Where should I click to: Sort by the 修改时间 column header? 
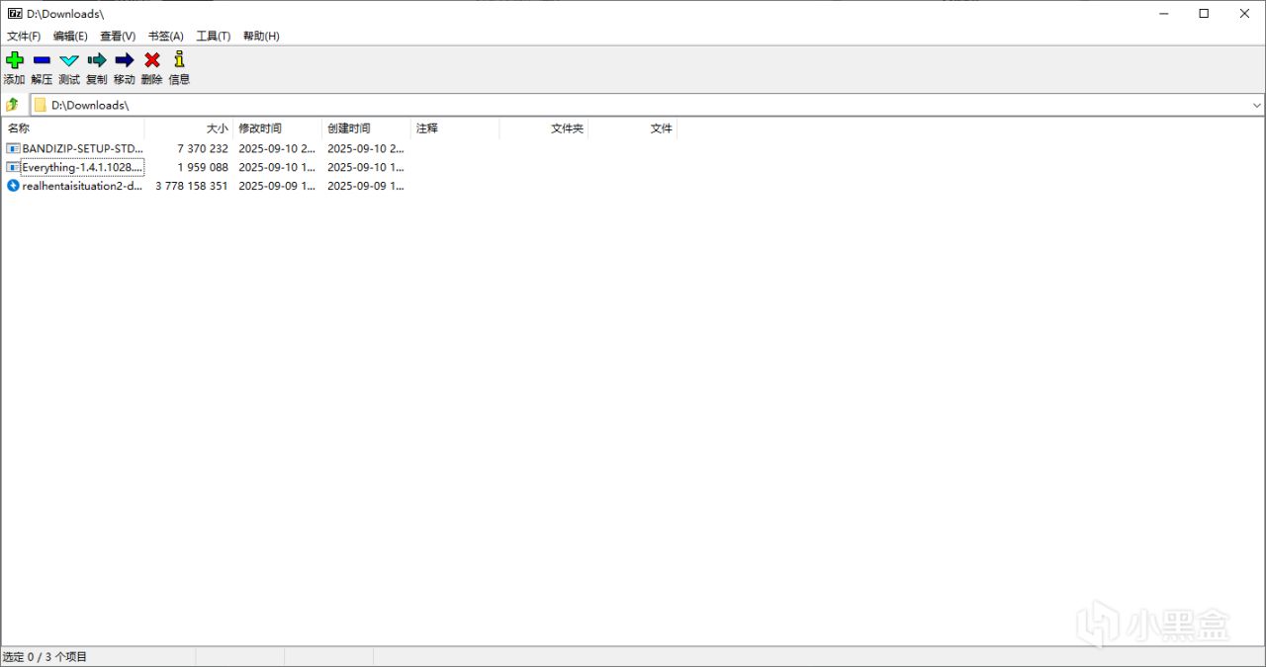click(278, 128)
